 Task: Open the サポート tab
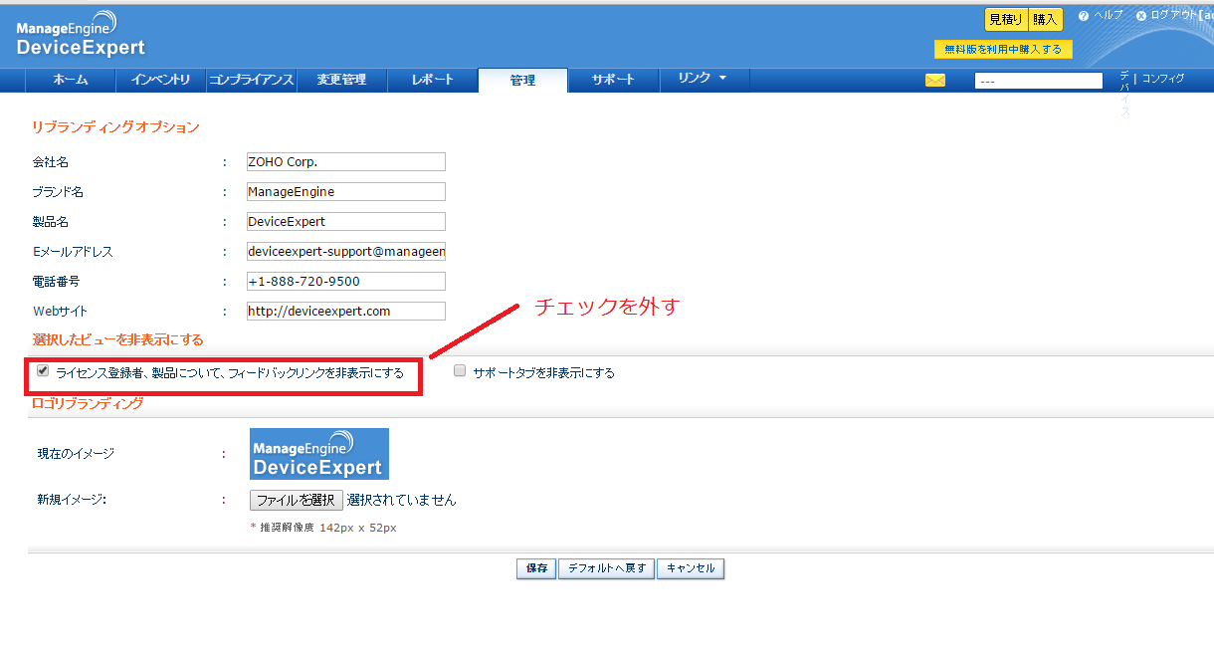pos(613,80)
